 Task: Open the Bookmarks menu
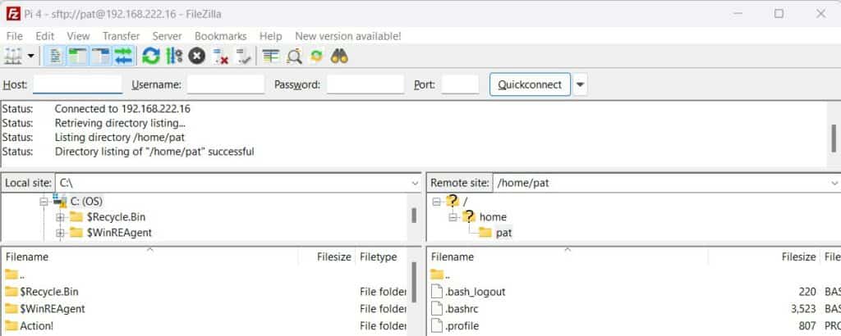point(220,36)
